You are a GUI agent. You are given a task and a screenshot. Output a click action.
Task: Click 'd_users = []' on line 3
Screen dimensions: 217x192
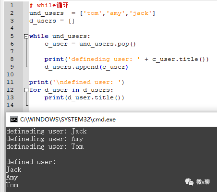pos(52,21)
